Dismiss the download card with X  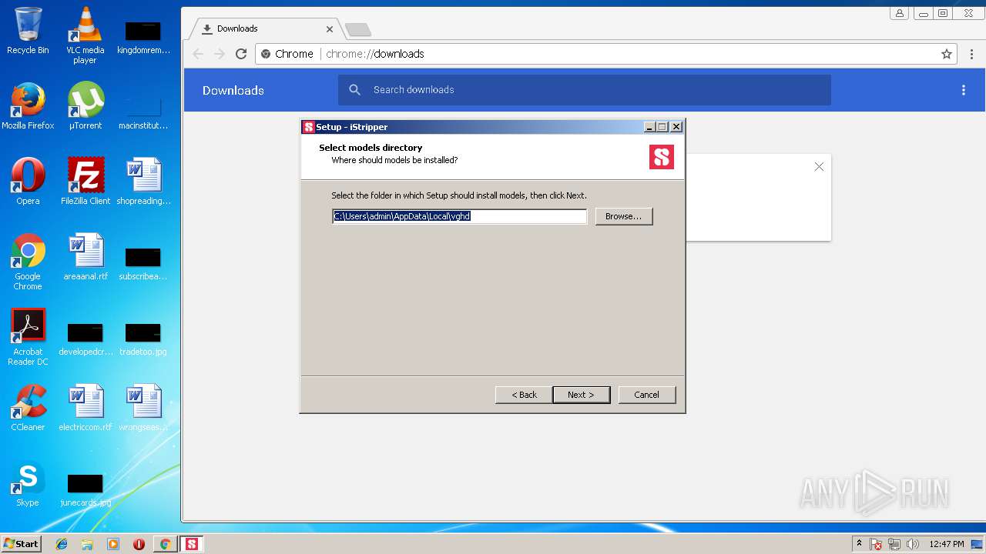click(x=819, y=167)
